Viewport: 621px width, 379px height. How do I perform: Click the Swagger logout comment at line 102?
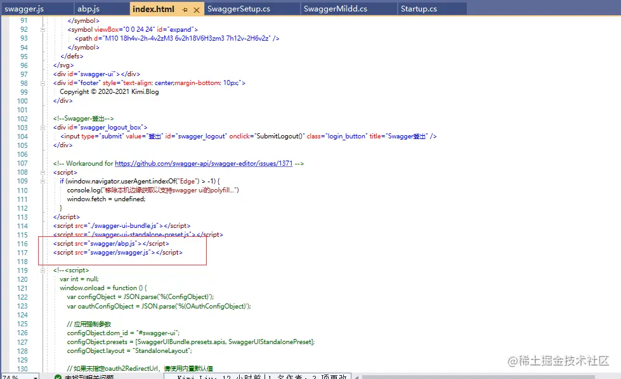click(84, 119)
